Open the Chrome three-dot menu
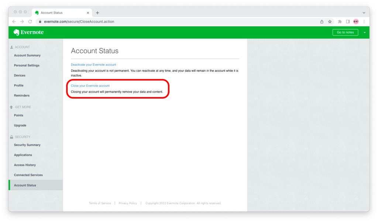 364,22
